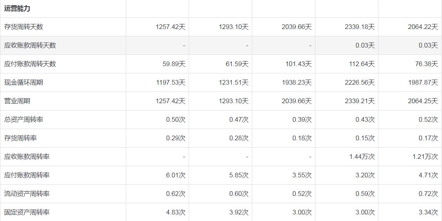Screen dimensions: 442x221
Task: Click the 总资产周转率 row label
Action: click(x=24, y=119)
